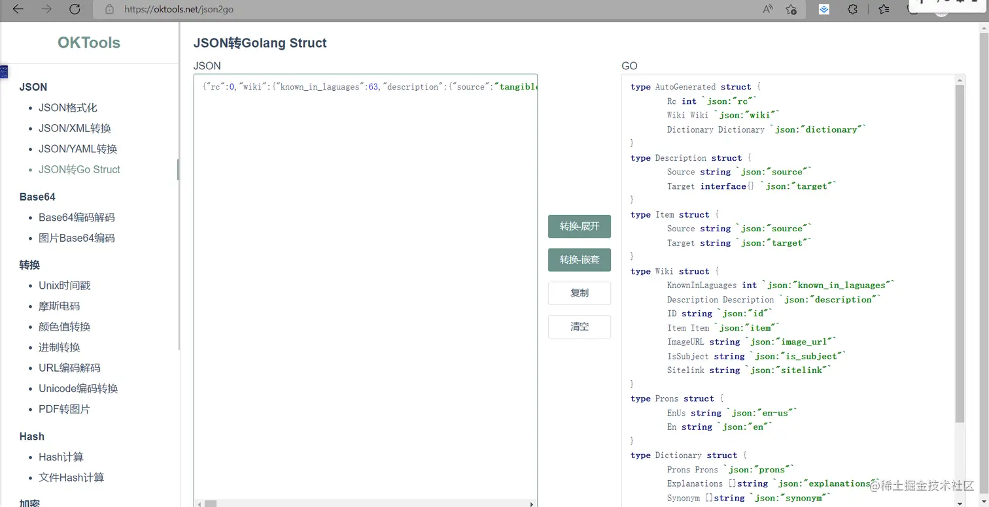Open the OKTools home logo
Image resolution: width=989 pixels, height=507 pixels.
[x=89, y=42]
